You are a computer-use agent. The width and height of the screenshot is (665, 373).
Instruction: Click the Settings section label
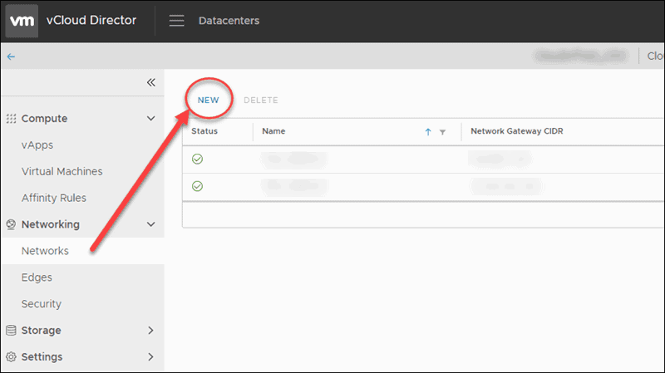tap(42, 357)
